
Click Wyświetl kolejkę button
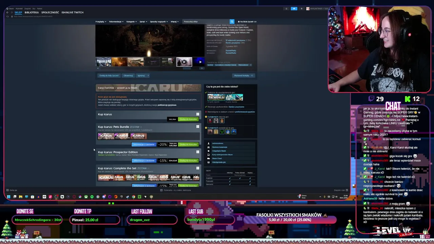point(243,76)
